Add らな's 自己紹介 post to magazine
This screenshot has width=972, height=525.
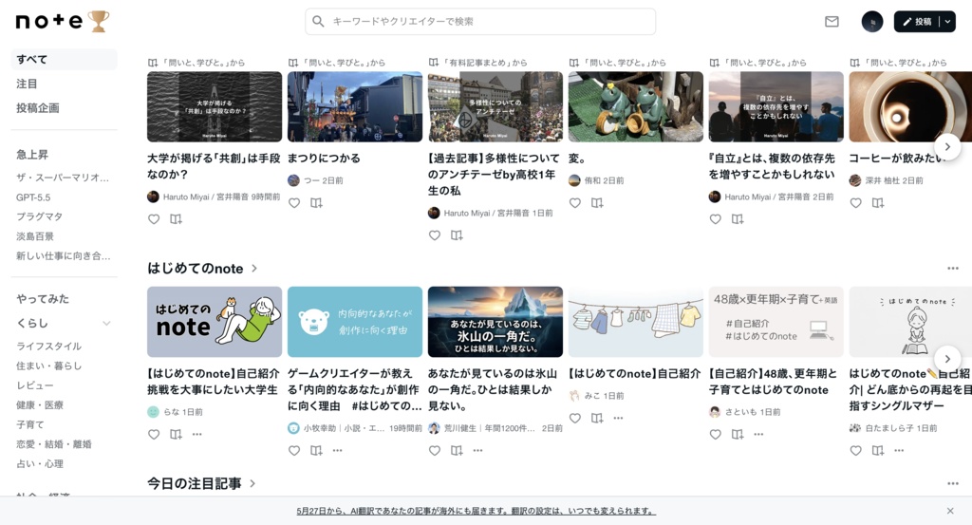pyautogui.click(x=176, y=435)
